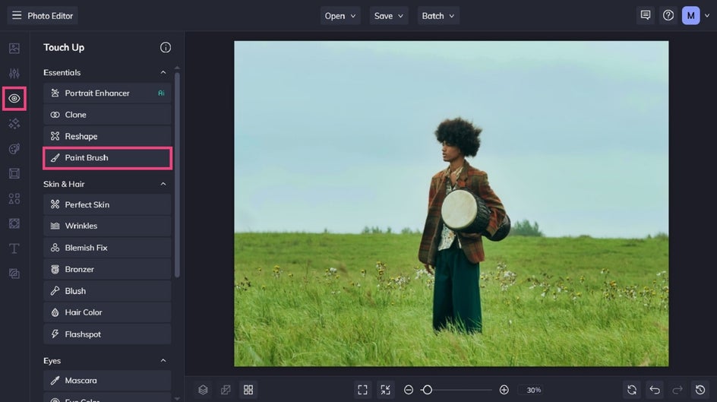Viewport: 717px width, 402px height.
Task: Open the Text tool sidebar icon
Action: pos(14,248)
